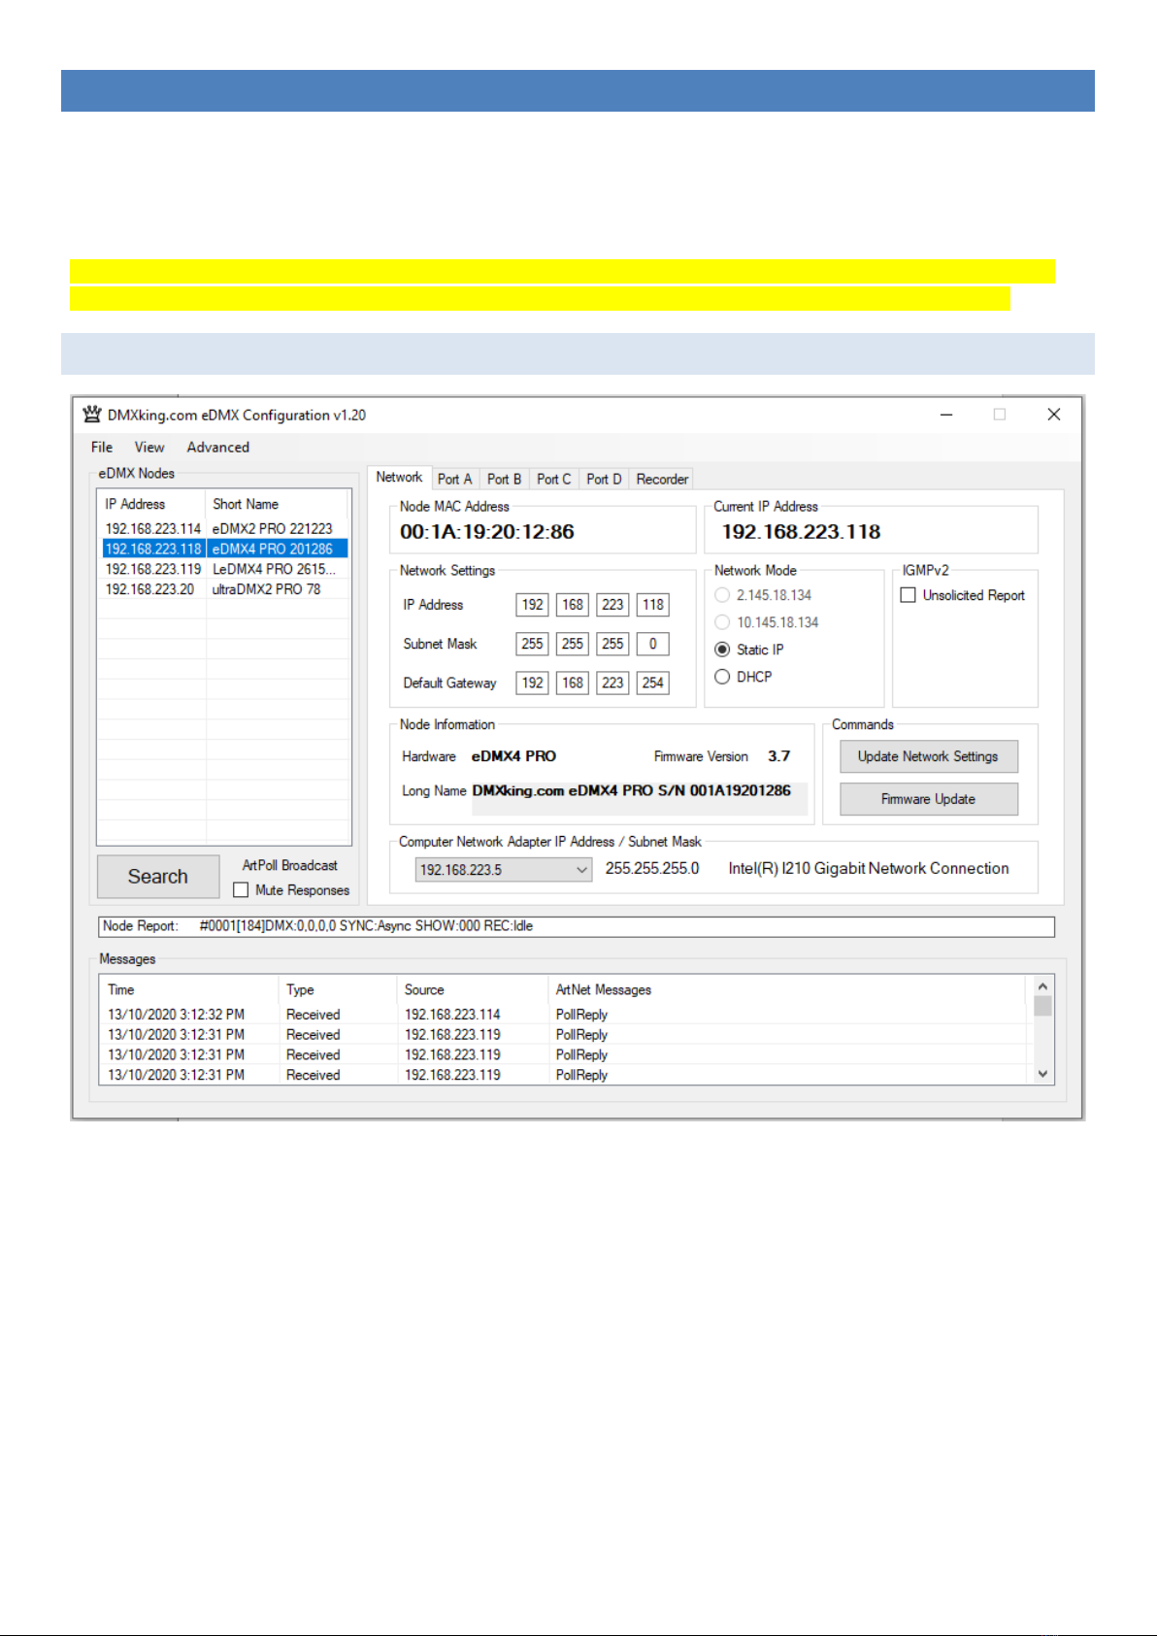
Task: Enable the Unsolicited Report checkbox
Action: tap(909, 595)
